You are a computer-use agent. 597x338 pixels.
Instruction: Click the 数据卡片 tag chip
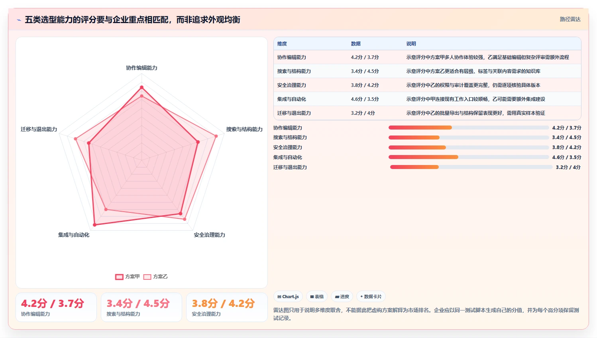point(371,297)
